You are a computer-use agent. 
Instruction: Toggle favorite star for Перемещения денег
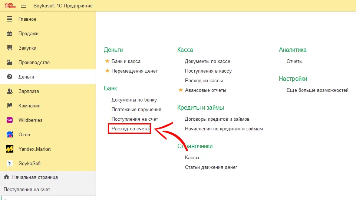[x=108, y=71]
